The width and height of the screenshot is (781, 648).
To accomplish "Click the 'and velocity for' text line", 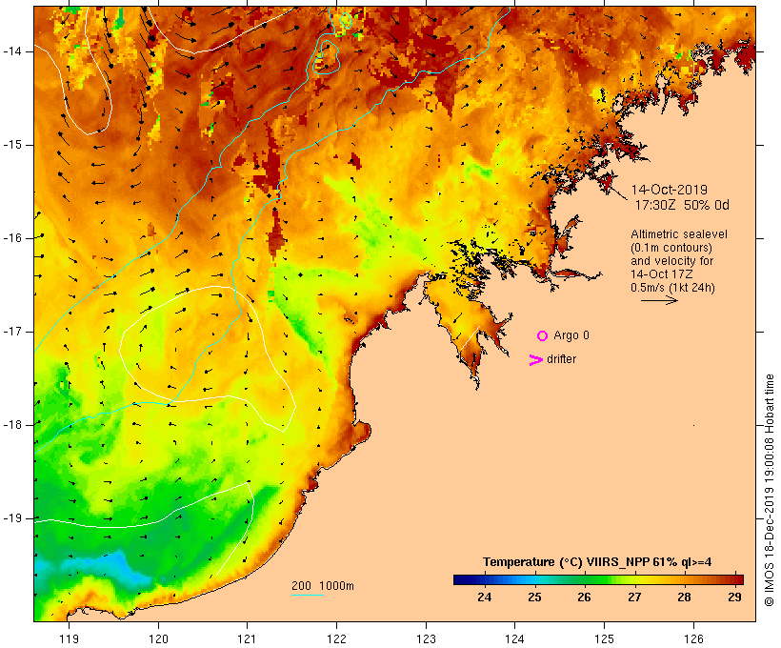I will point(671,261).
